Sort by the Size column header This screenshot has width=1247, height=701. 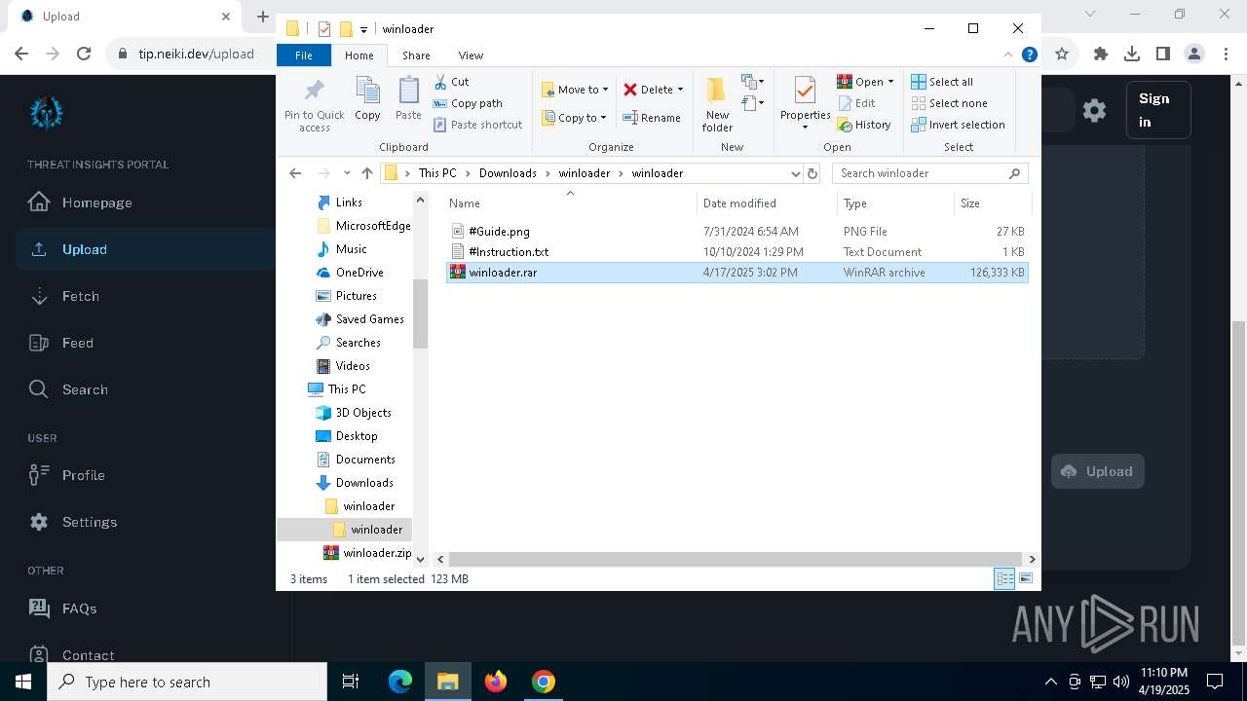point(992,203)
